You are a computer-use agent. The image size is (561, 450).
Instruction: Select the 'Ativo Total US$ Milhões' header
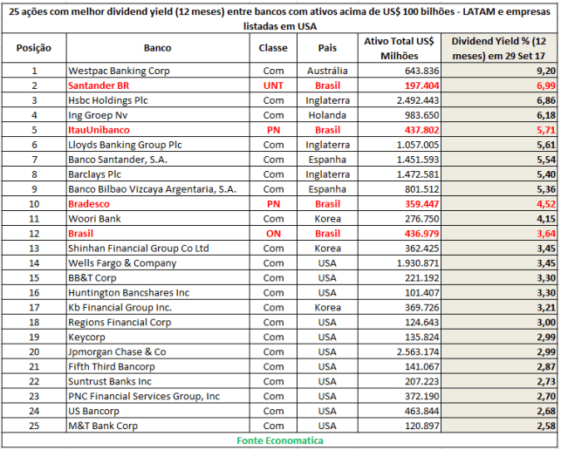[x=399, y=48]
